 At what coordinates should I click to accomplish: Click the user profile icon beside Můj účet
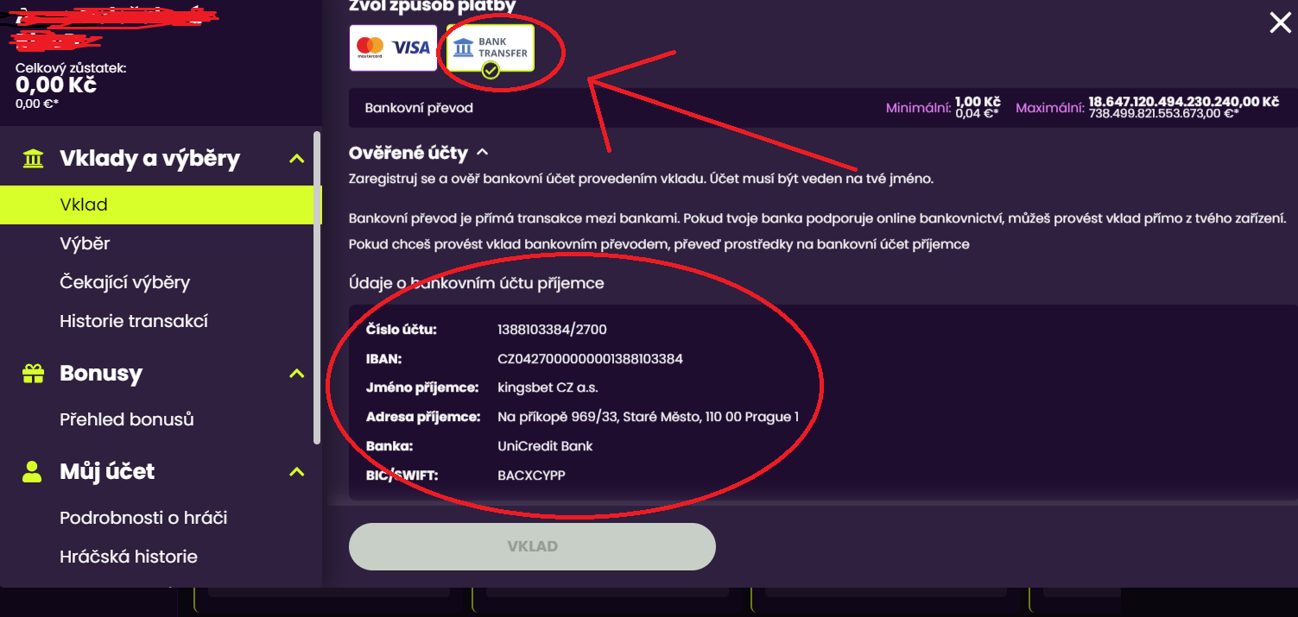[x=33, y=472]
